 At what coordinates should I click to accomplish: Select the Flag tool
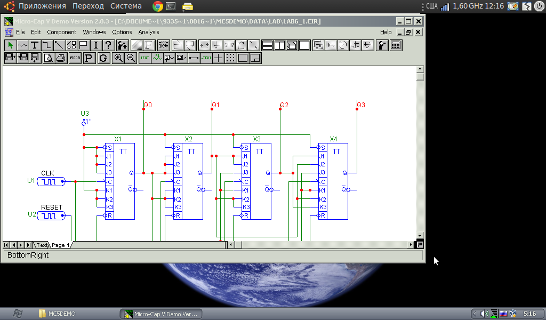coord(84,45)
